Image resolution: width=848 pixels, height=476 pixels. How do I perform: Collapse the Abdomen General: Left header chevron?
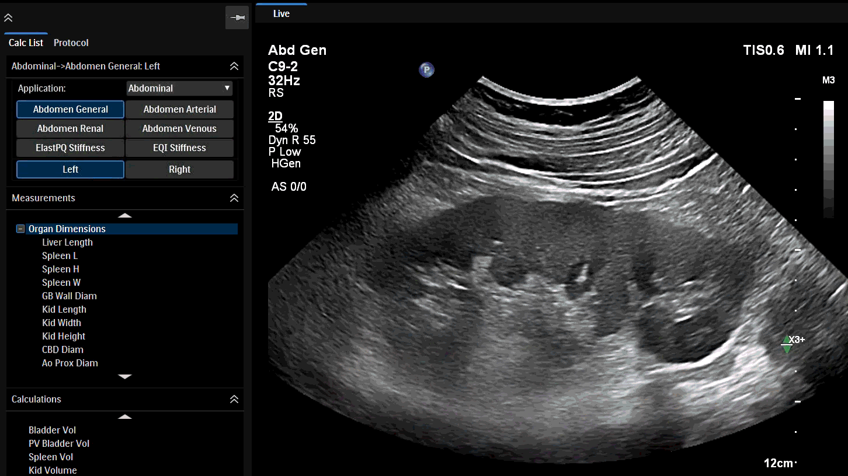[x=234, y=66]
